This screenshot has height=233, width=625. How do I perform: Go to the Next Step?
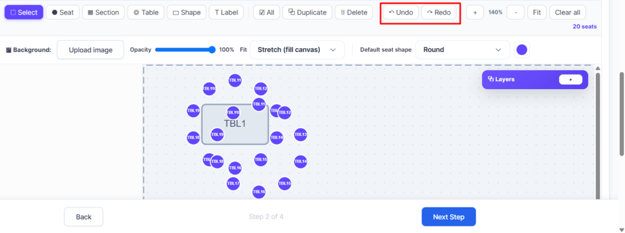pyautogui.click(x=449, y=217)
